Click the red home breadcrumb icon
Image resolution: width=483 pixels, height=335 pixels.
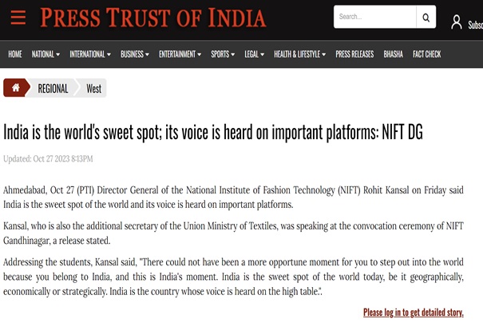(15, 88)
